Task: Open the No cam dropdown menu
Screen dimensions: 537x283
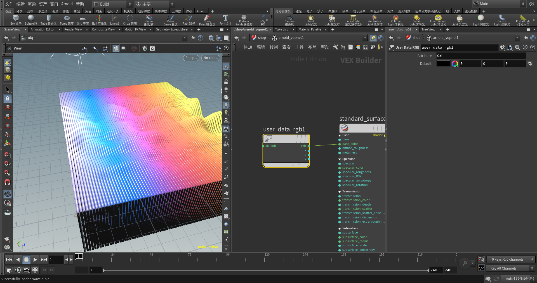Action: click(x=211, y=58)
